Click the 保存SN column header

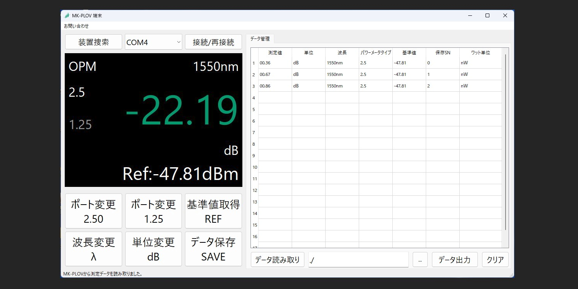[443, 53]
